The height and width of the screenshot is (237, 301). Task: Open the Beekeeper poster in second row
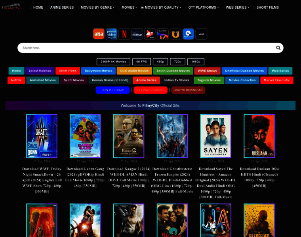[259, 220]
